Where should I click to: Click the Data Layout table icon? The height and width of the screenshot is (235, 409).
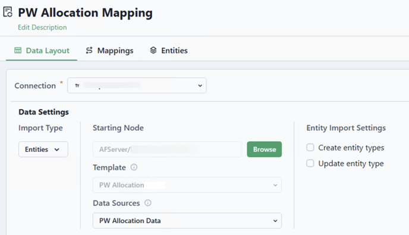tap(18, 50)
